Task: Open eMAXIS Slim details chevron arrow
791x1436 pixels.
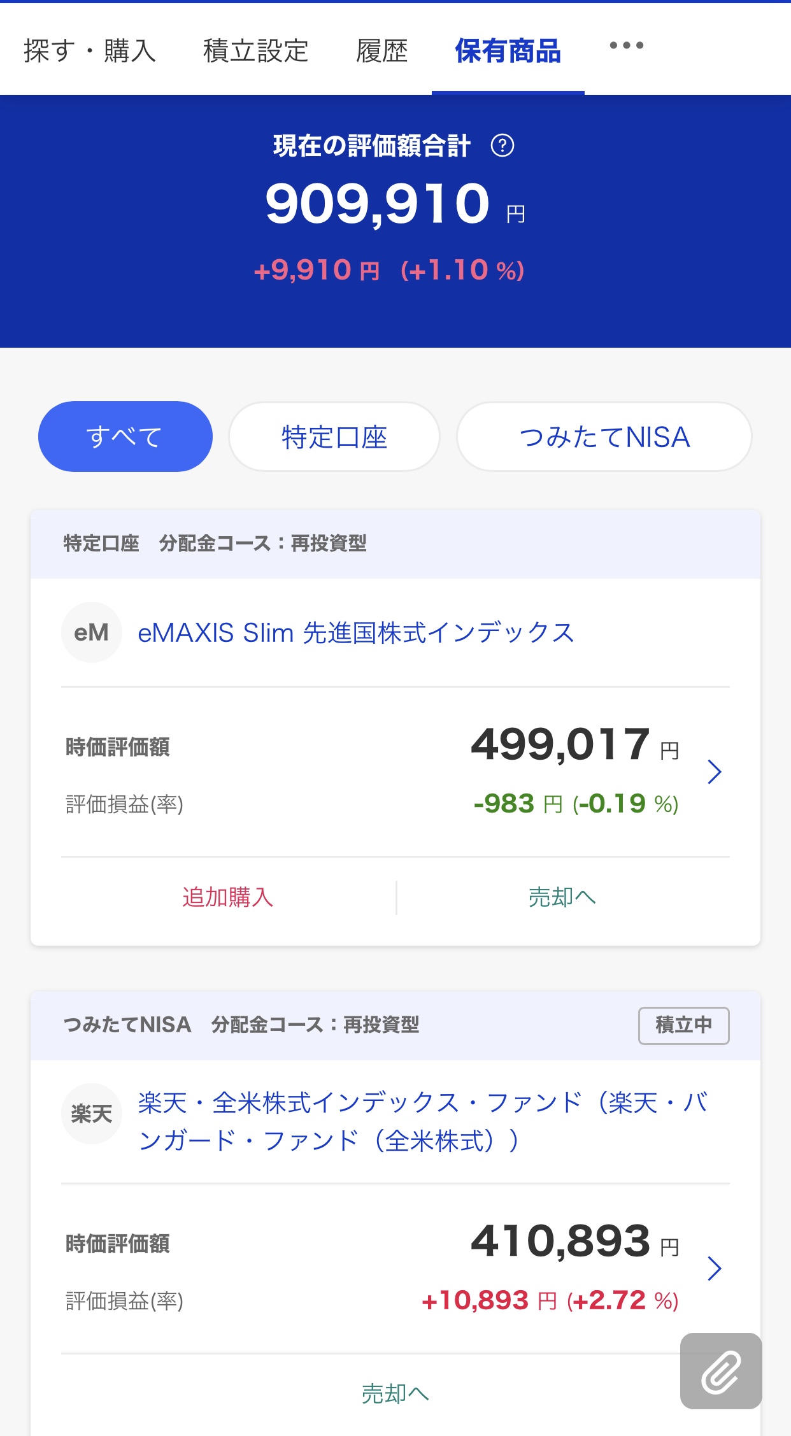Action: click(715, 772)
